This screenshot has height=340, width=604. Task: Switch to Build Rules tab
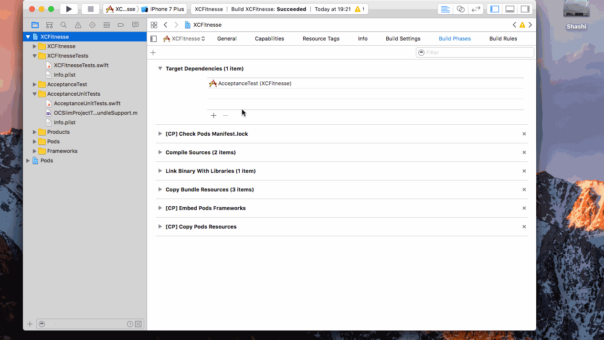(503, 39)
